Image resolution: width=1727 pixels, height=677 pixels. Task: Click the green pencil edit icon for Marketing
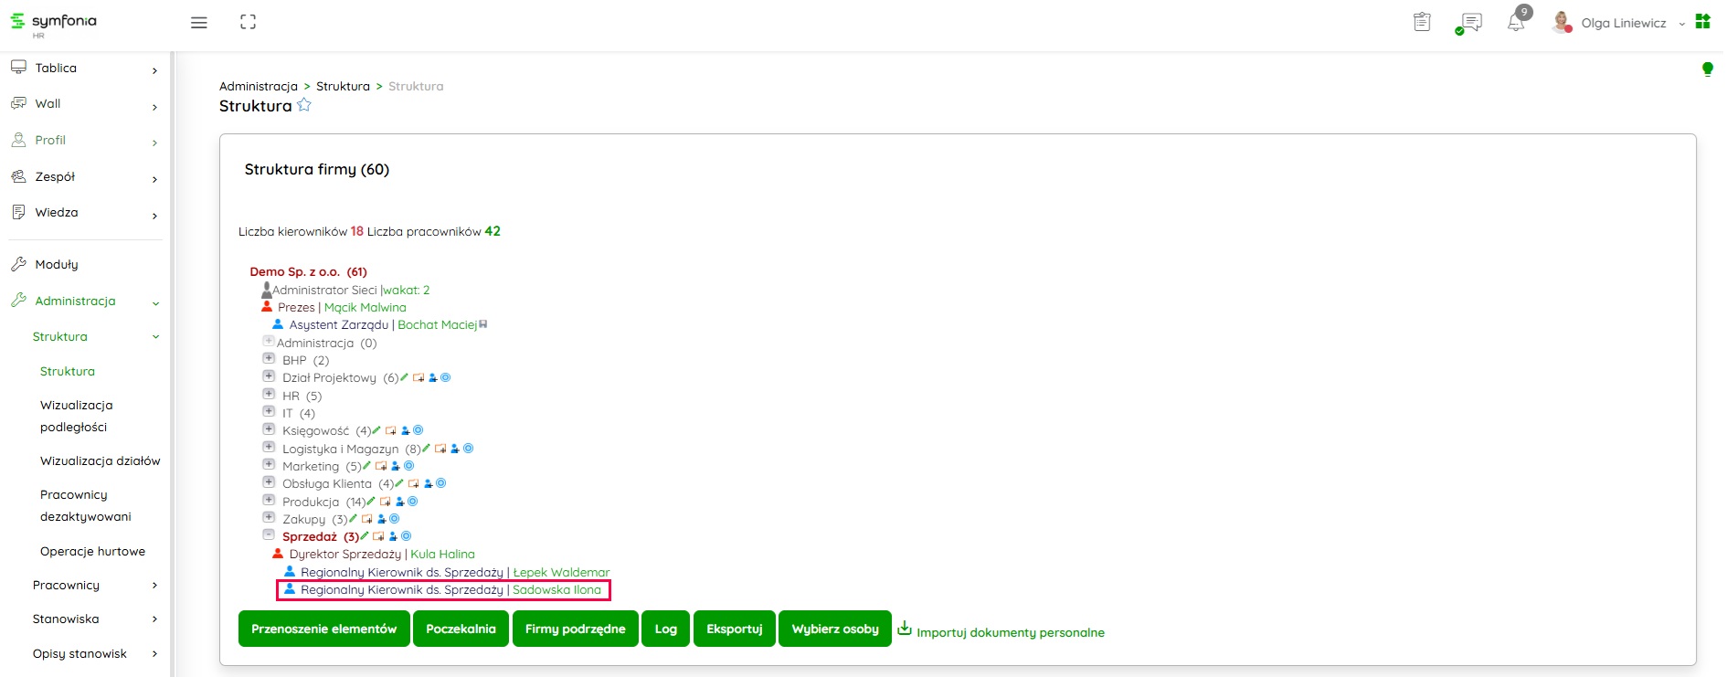tap(367, 466)
